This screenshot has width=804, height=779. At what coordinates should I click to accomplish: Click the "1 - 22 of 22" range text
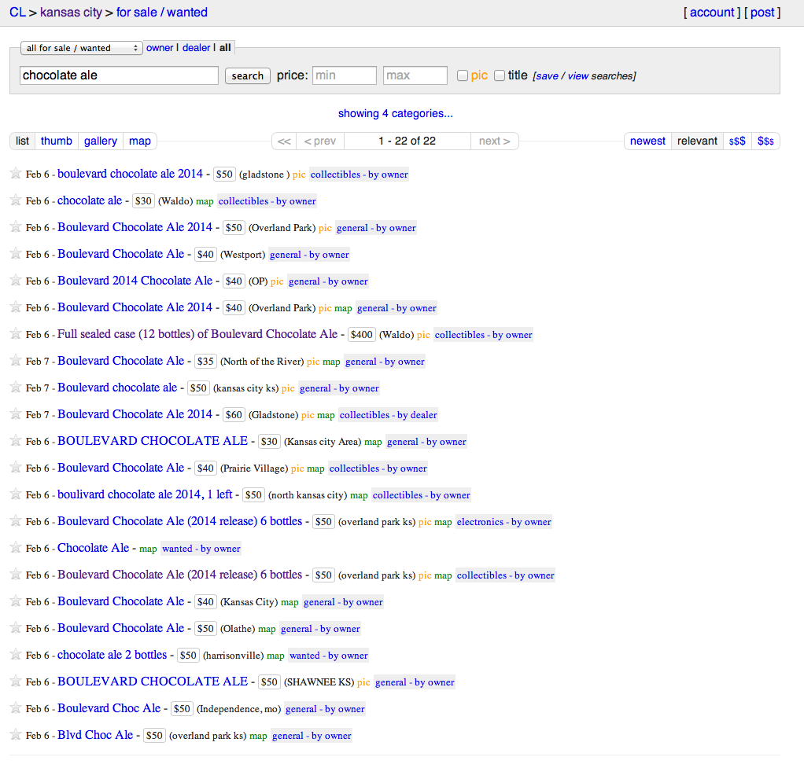(x=408, y=141)
